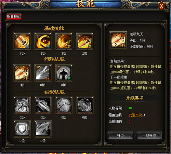This screenshot has height=154, width=171.
Task: Open the 职业技能 tab
Action: pos(14,17)
